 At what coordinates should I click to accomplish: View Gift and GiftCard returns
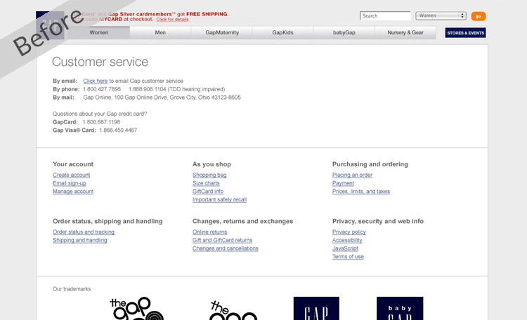(222, 241)
